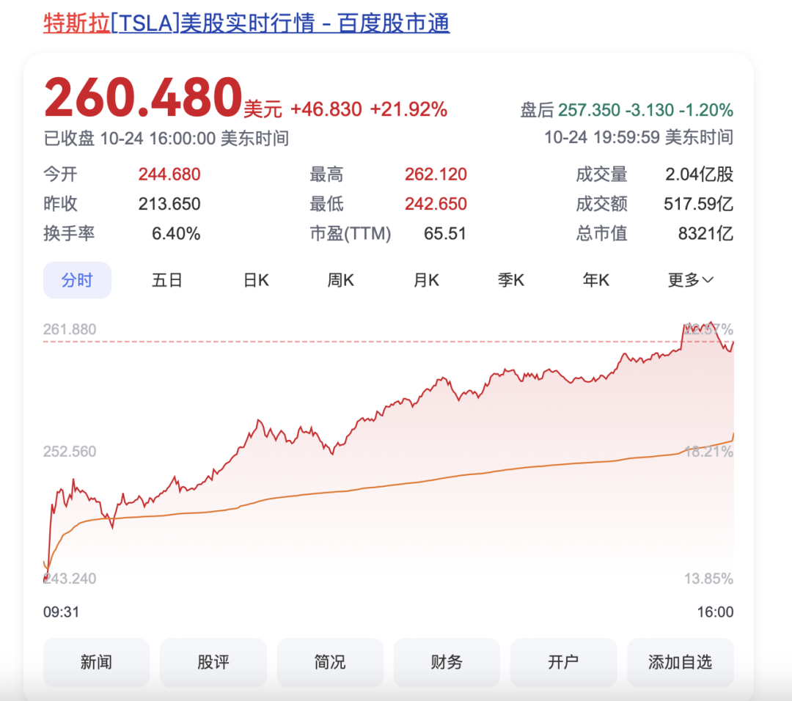792x701 pixels.
Task: Click the 260.480 current price display
Action: coord(142,98)
